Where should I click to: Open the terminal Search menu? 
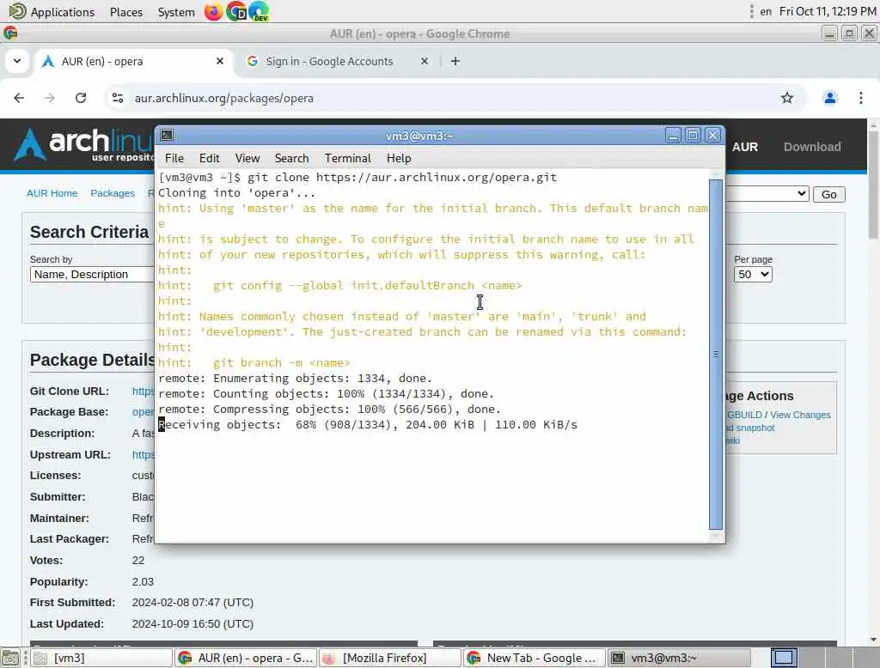292,158
